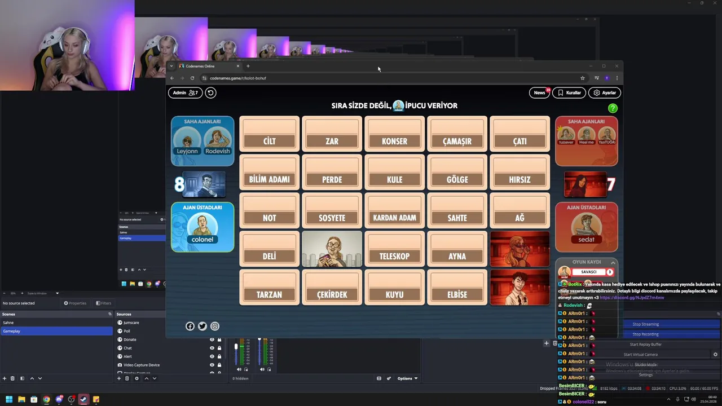Open Discord from the Windows taskbar
722x406 pixels.
59,399
